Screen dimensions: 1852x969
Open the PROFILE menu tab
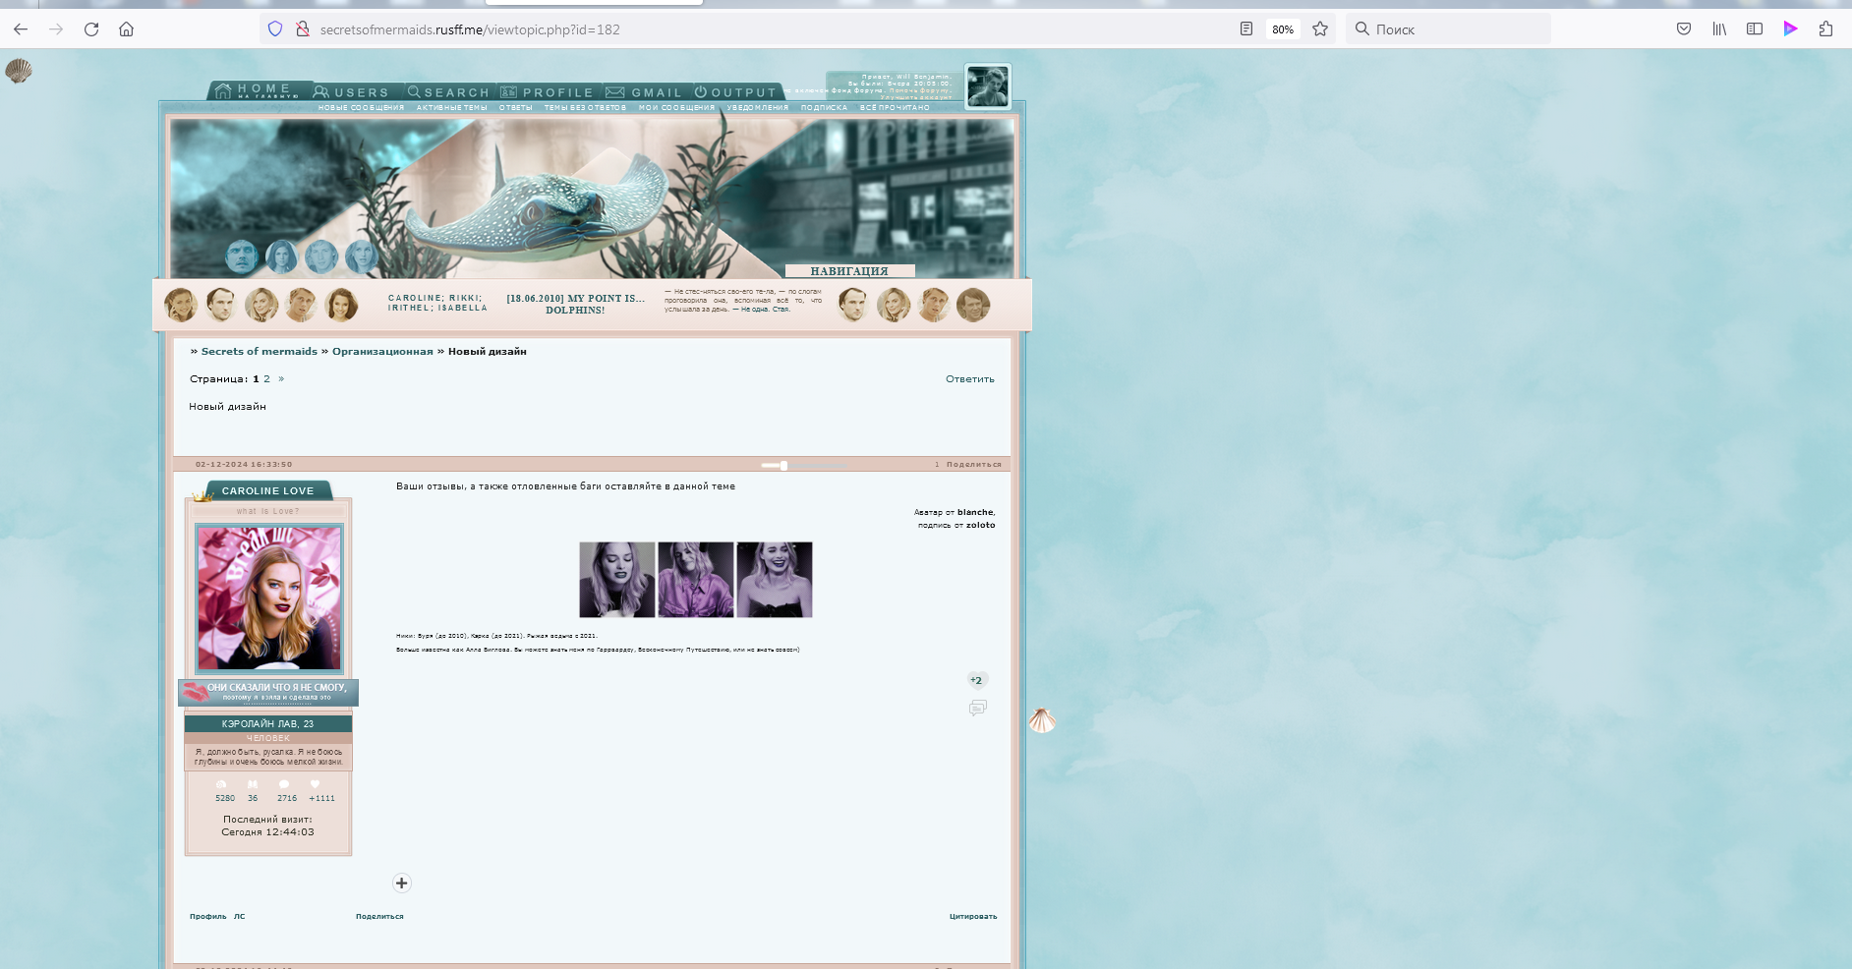pos(547,92)
